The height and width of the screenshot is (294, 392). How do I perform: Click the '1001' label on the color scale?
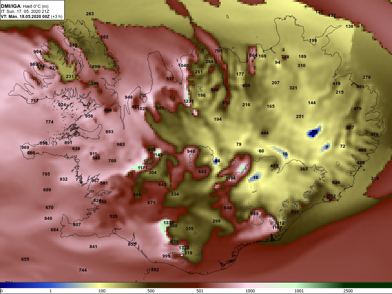(x=299, y=291)
